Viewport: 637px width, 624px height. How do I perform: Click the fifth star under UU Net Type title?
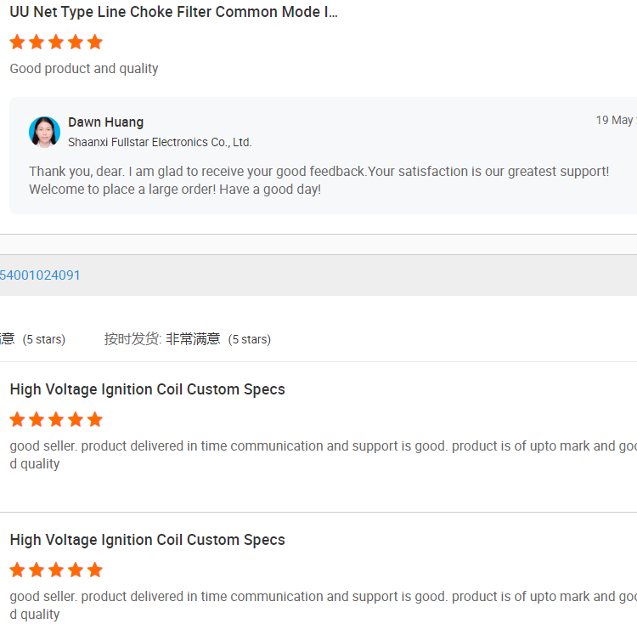[x=94, y=42]
